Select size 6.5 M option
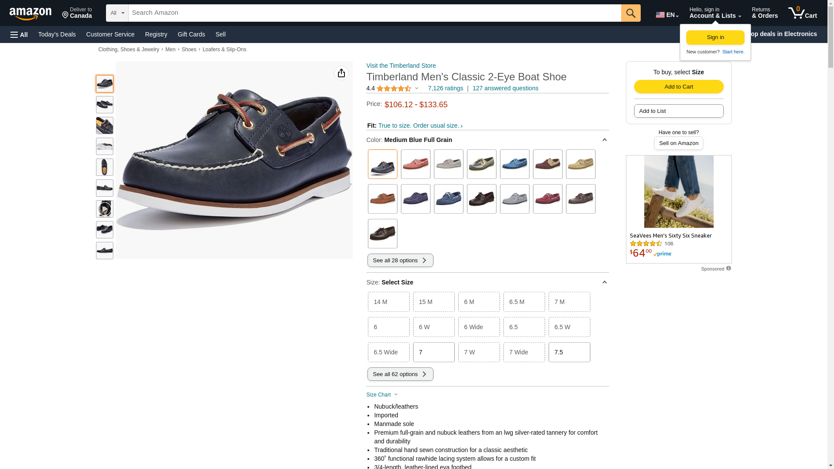 coord(524,302)
